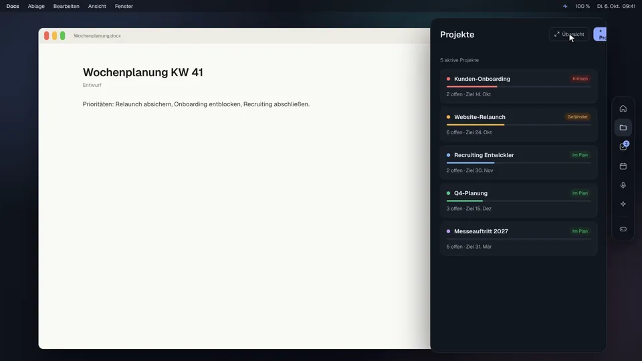The width and height of the screenshot is (642, 361).
Task: Click the yellow status dot of Website-Relaunch
Action: pos(448,117)
